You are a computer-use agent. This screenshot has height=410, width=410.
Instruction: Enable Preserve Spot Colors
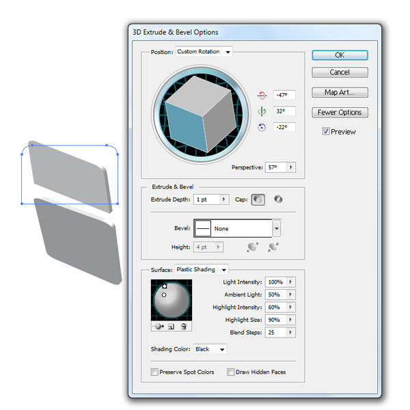(154, 372)
